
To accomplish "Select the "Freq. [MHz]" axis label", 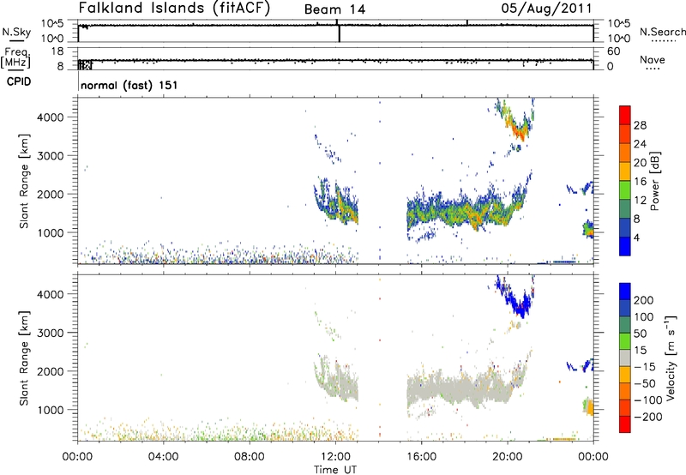I will [x=15, y=57].
